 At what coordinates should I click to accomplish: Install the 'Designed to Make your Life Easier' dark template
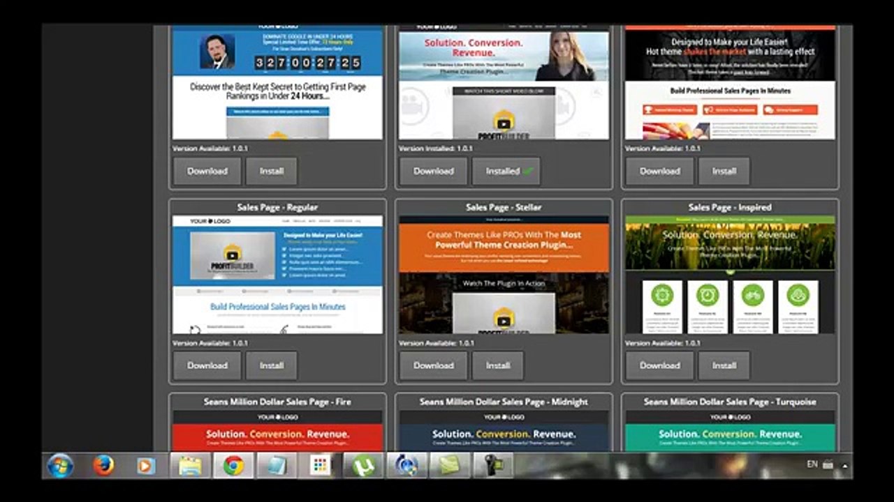tap(724, 171)
